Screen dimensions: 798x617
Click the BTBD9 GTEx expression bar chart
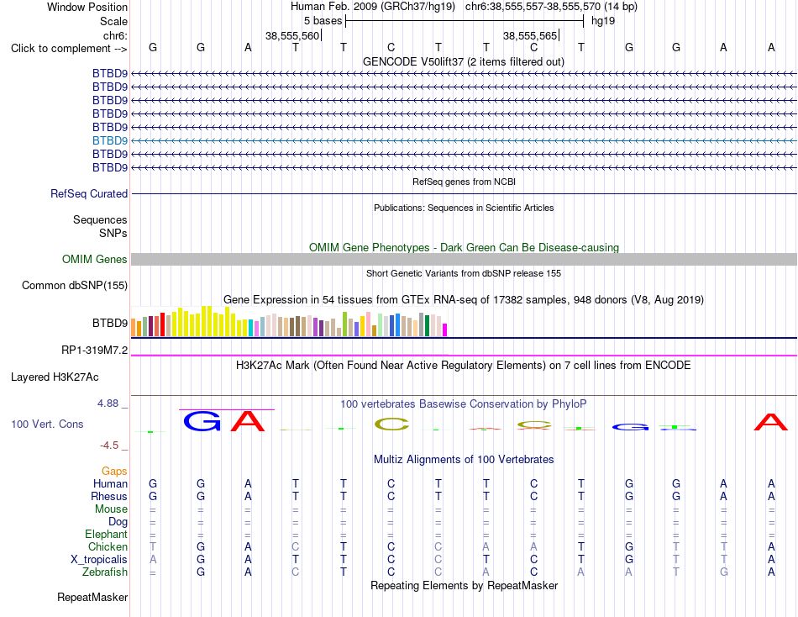coord(289,321)
